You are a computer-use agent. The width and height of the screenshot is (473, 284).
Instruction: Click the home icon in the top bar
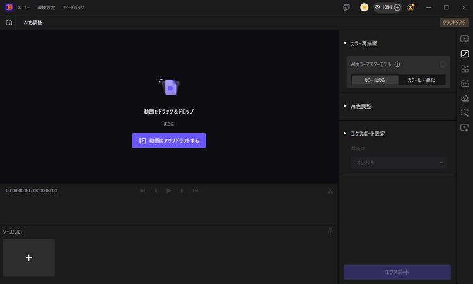pos(9,22)
